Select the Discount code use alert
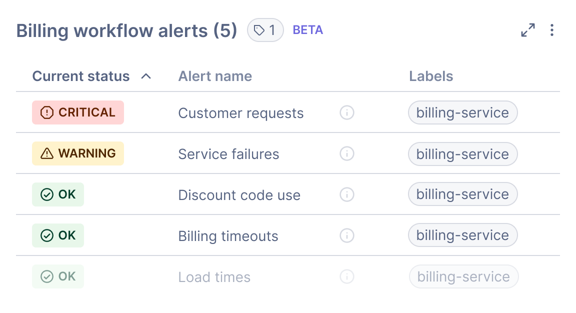576x313 pixels. (x=239, y=195)
